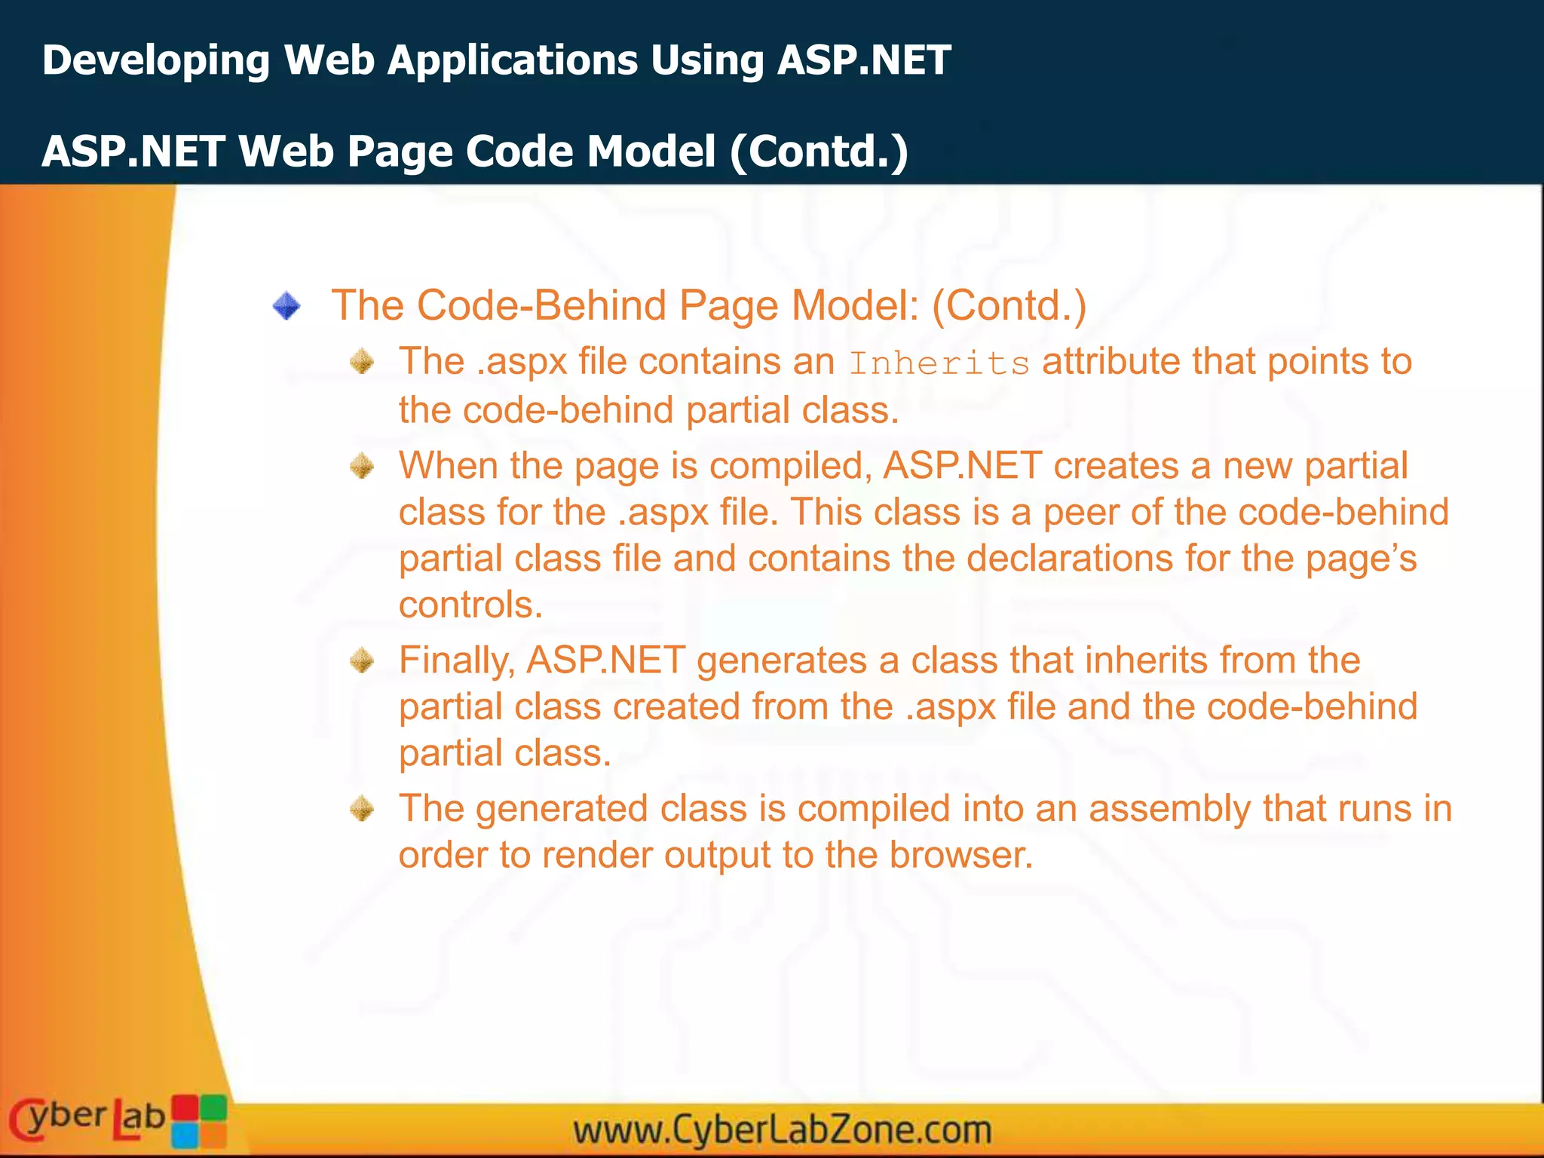Click the text 'The generated class is compiled'
Viewport: 1544px width, 1158px height.
675,808
